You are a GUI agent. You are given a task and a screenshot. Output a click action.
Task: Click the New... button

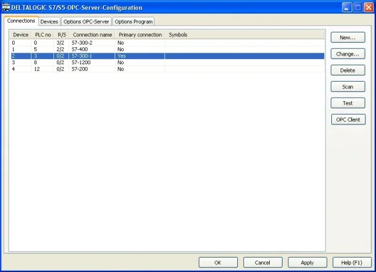(348, 38)
